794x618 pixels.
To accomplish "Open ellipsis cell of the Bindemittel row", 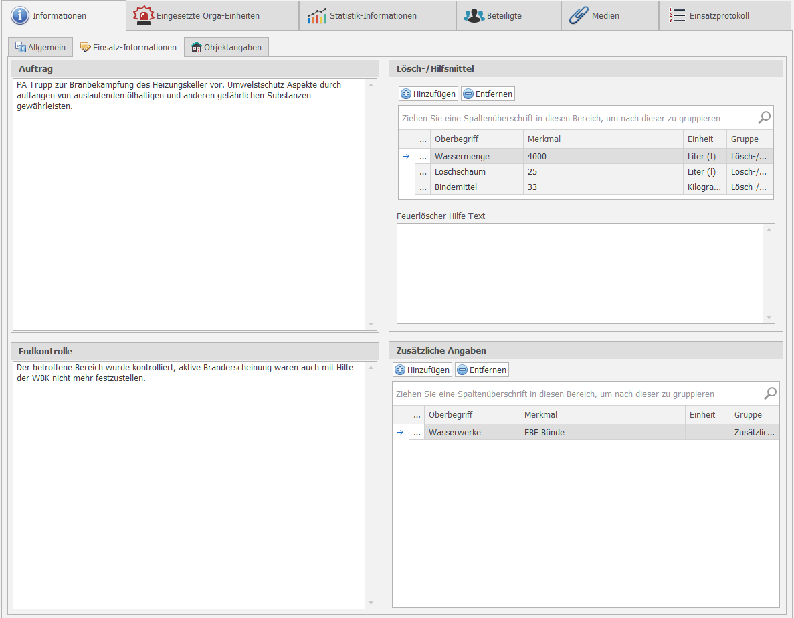I will click(x=423, y=187).
